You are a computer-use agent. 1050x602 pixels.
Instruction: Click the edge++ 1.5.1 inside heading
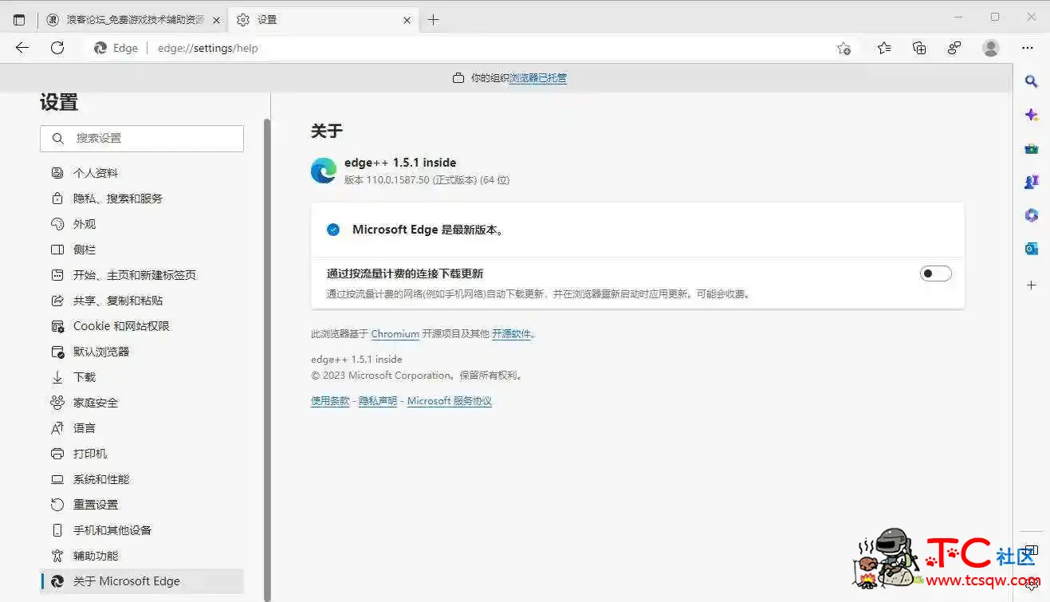pos(400,163)
